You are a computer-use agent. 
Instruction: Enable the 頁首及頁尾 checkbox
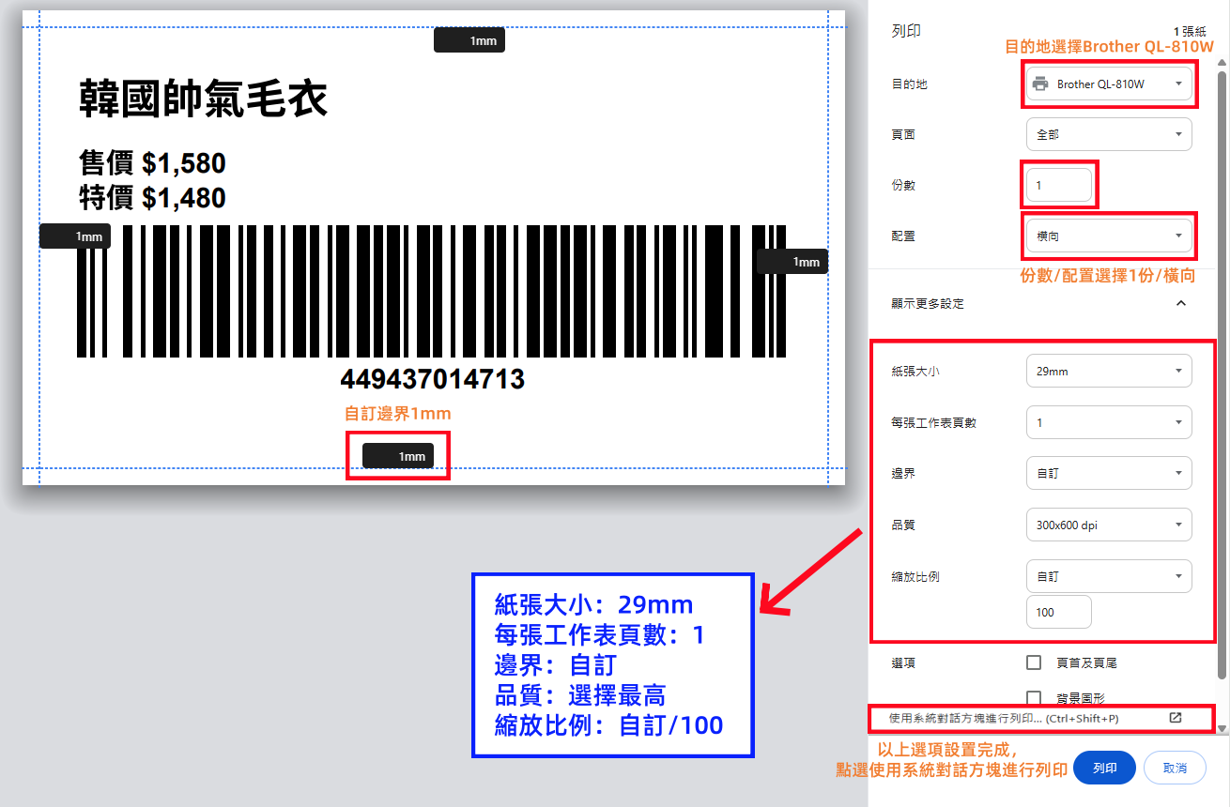coord(1034,662)
